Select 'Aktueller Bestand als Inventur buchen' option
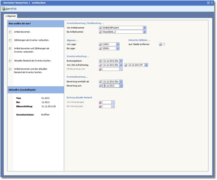217x180 pixels. point(11,61)
